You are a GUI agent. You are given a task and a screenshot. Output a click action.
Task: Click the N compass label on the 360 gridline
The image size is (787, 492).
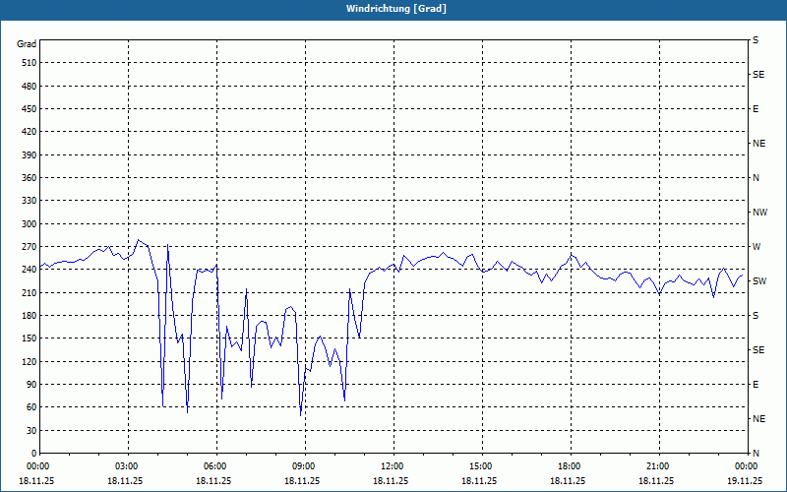[x=756, y=178]
